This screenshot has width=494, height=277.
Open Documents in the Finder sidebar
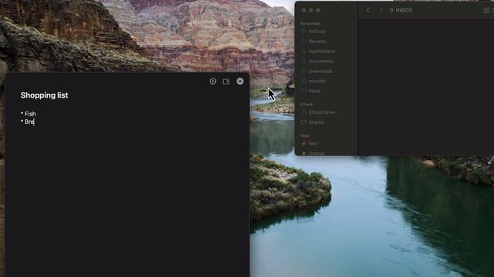point(321,62)
